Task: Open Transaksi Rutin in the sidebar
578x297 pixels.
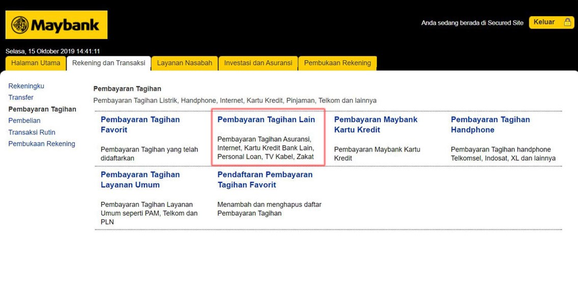Action: 32,132
